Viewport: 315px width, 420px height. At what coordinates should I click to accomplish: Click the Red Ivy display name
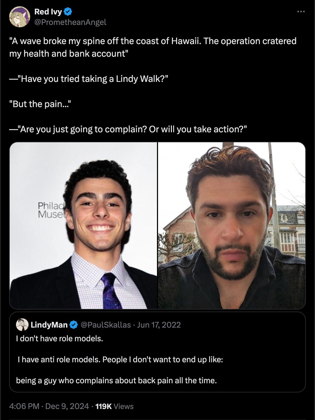coord(48,12)
